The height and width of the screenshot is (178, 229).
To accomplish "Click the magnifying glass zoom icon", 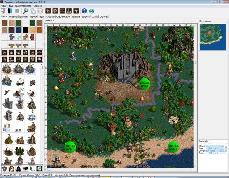I will click(26, 11).
